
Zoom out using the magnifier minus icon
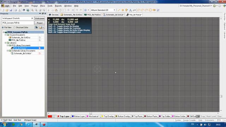pyautogui.click(x=36, y=10)
